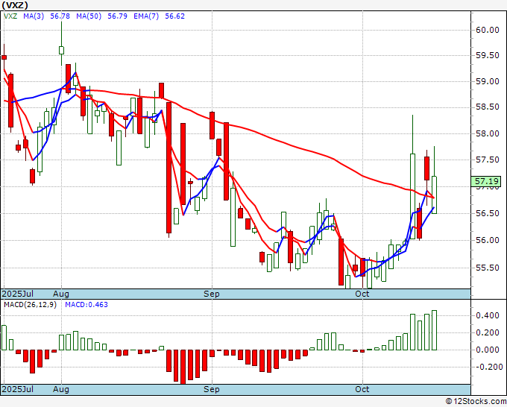Click the MA(3) legend label

tap(34, 16)
